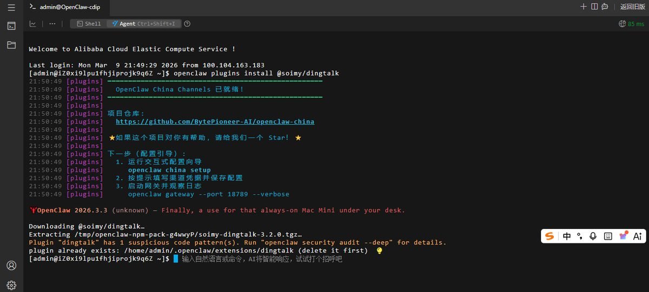This screenshot has height=292, width=649.
Task: Click the '1. 运行交互式配置向导' step line
Action: pyautogui.click(x=159, y=162)
